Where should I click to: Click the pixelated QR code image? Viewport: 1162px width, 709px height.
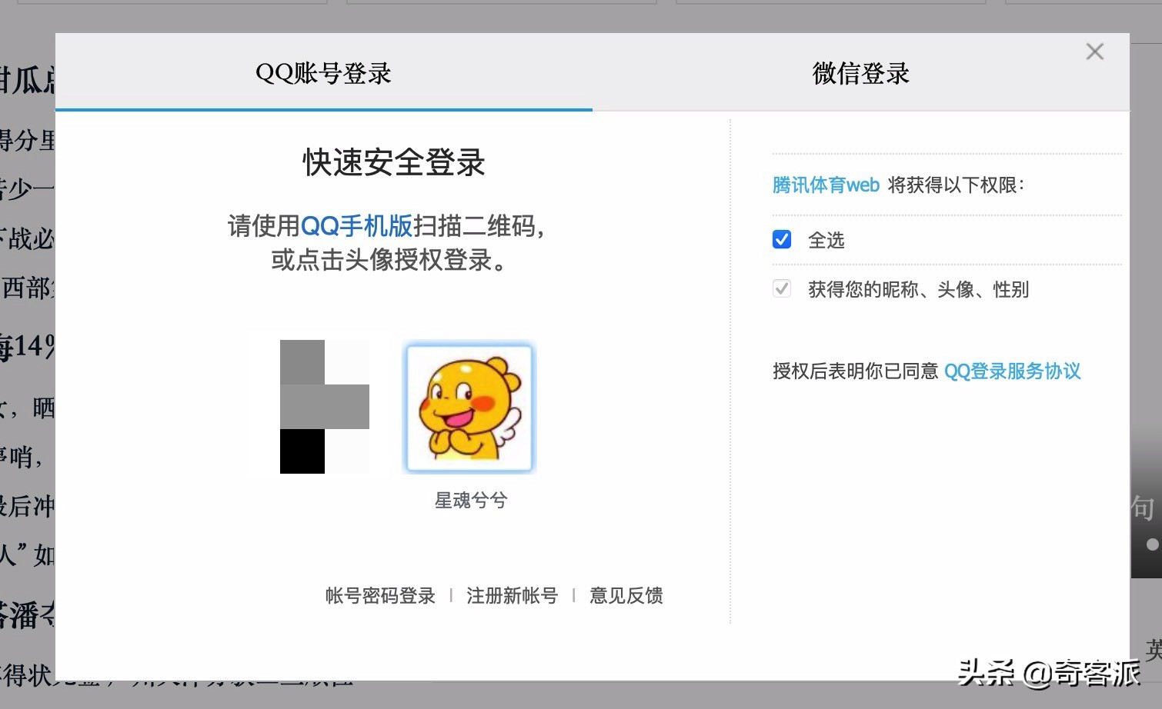pos(325,407)
